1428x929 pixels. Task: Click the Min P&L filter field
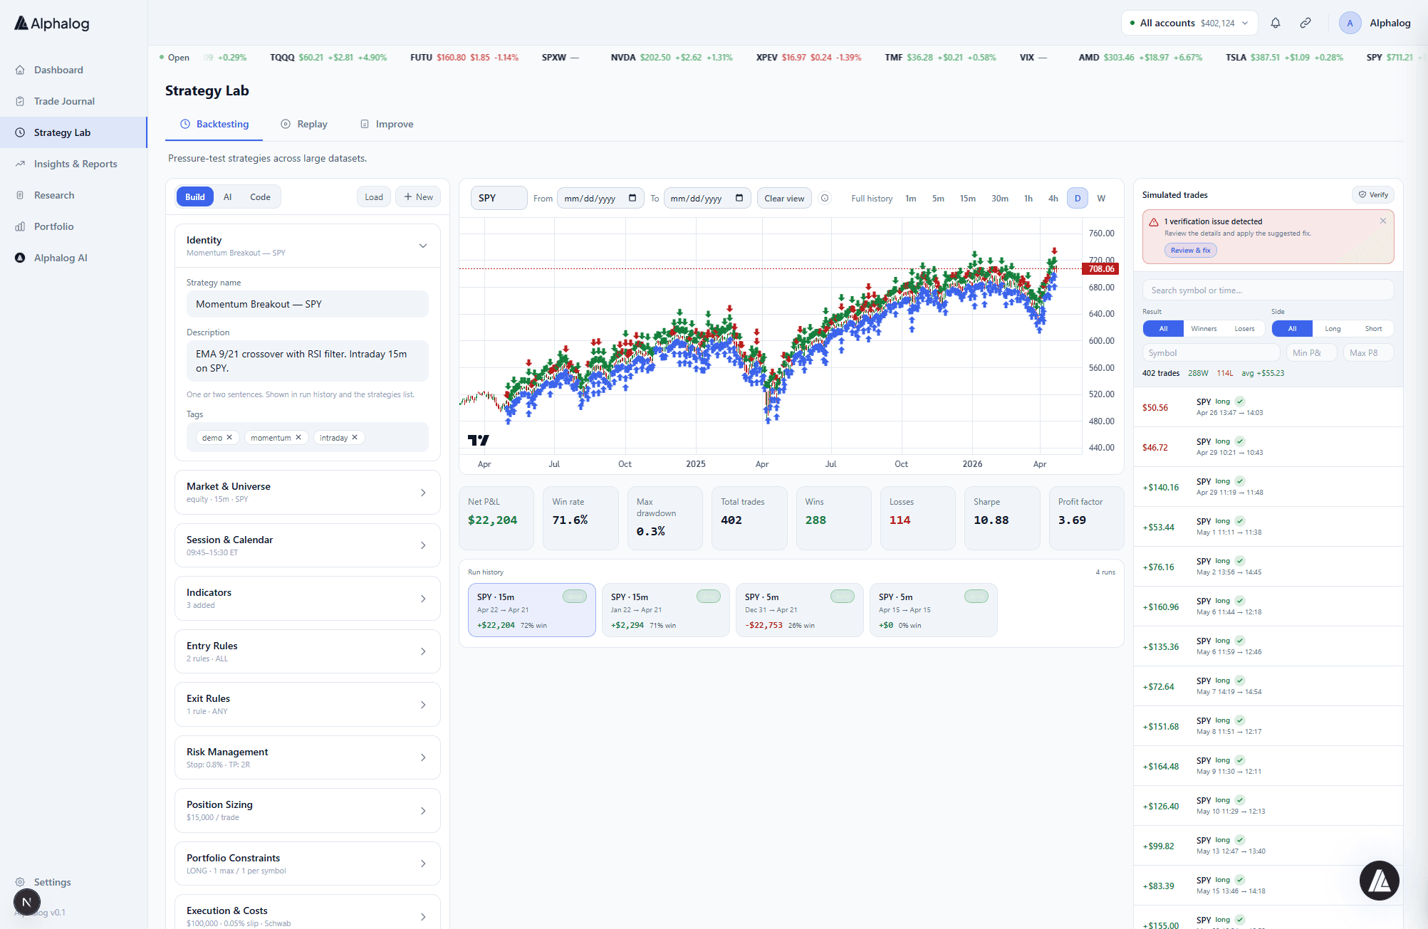1311,352
